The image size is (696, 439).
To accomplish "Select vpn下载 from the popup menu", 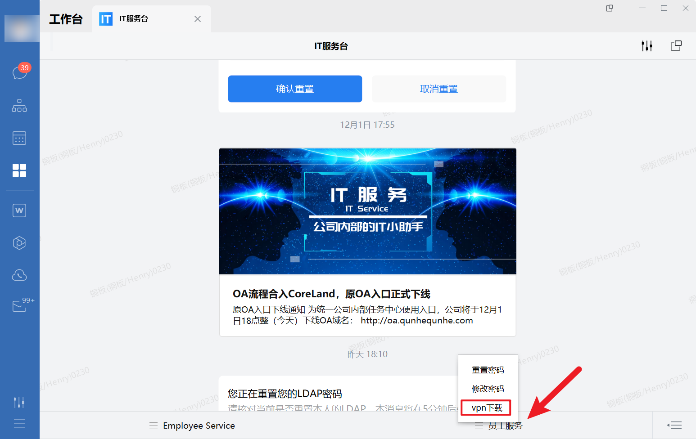I will tap(486, 408).
